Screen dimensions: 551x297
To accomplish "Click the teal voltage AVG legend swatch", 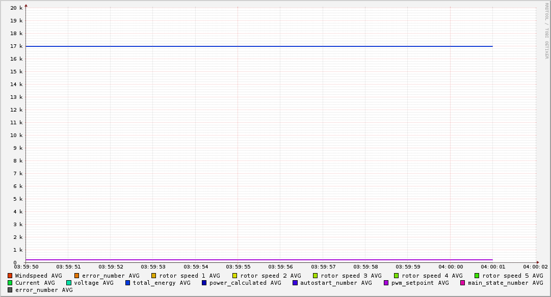I will tap(69, 283).
